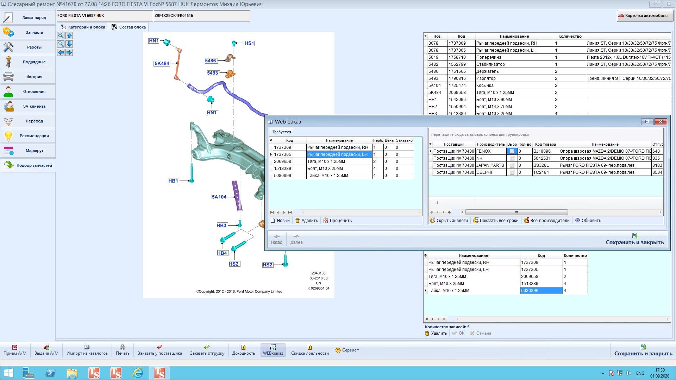Viewport: 676px width, 380px height.
Task: Click Приём А/М in bottom toolbar
Action: [15, 350]
